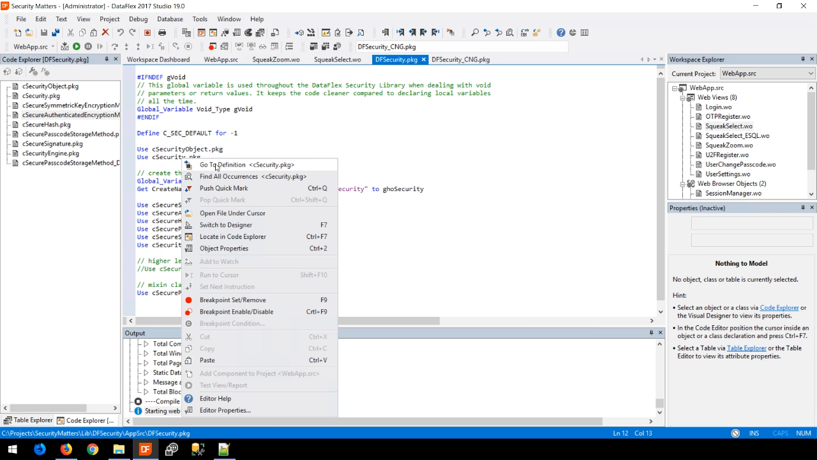Click the green Run button in toolbar
817x460 pixels.
77,47
